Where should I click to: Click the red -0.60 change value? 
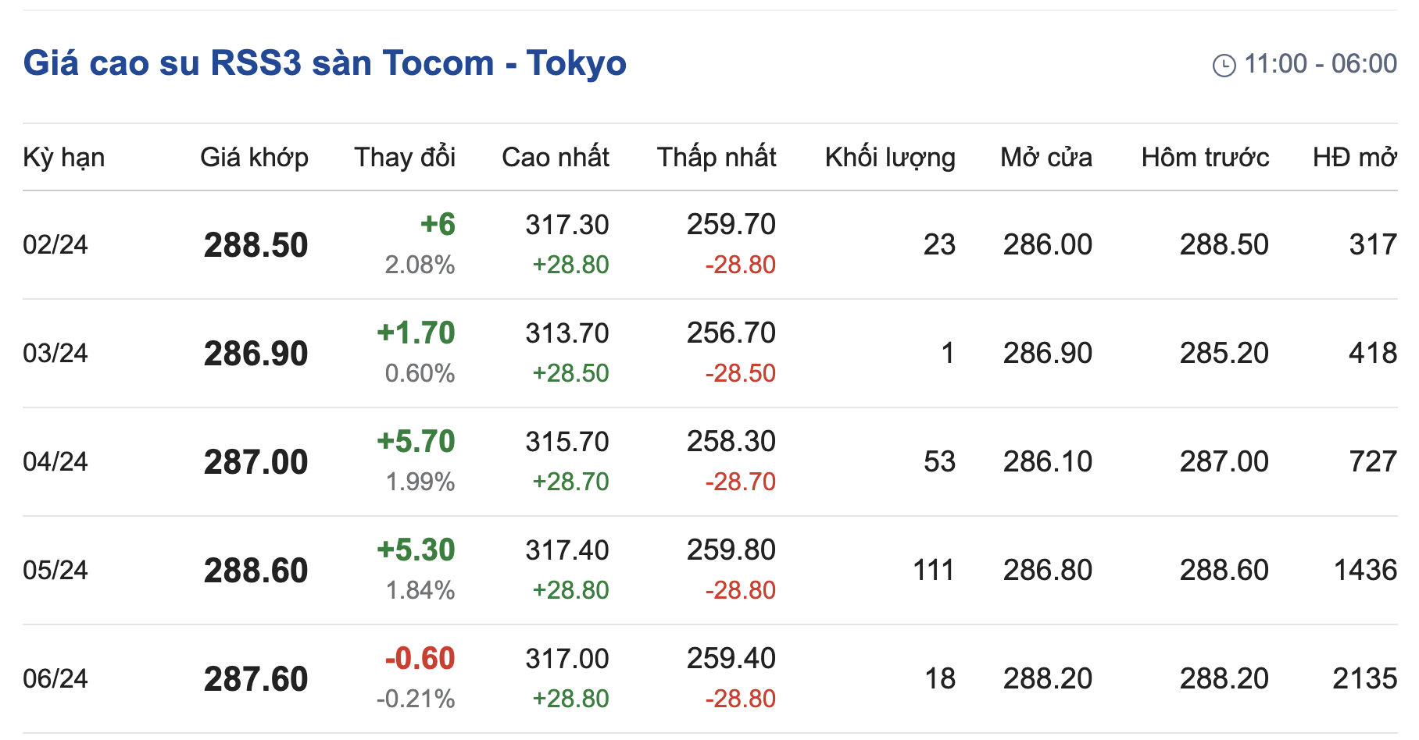(420, 659)
